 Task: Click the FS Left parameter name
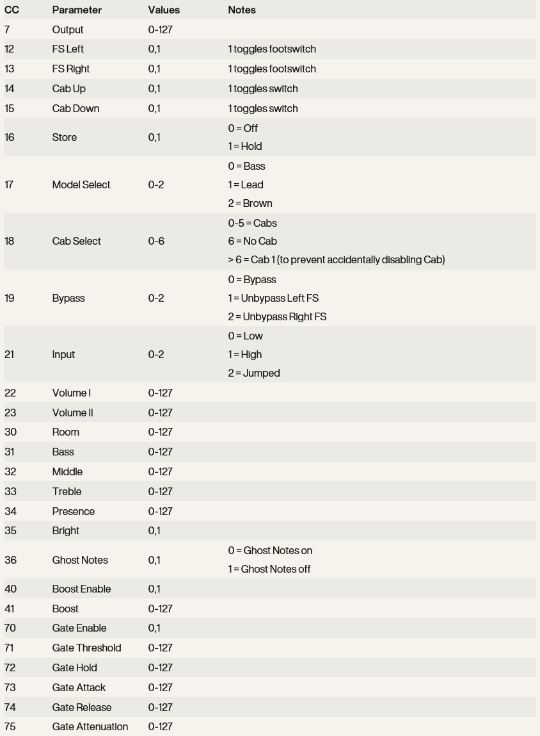pos(68,49)
